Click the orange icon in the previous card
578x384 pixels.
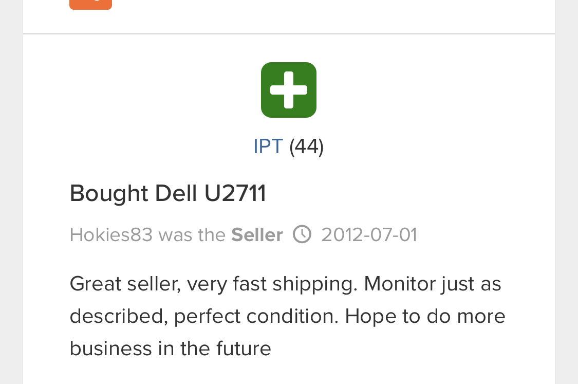tap(90, 4)
